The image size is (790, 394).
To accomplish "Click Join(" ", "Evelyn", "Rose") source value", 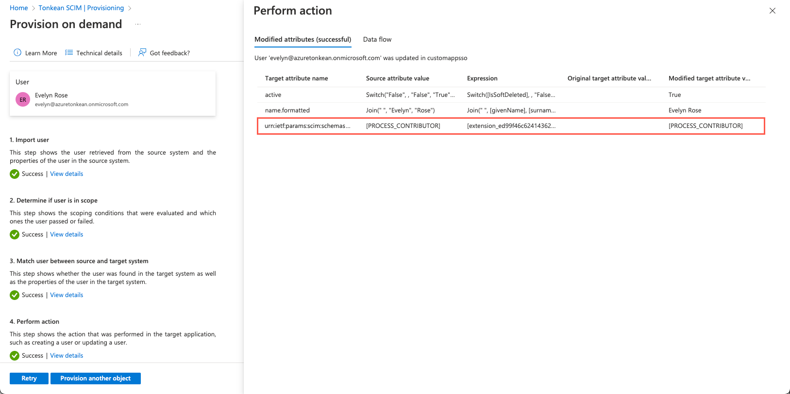I will 401,110.
